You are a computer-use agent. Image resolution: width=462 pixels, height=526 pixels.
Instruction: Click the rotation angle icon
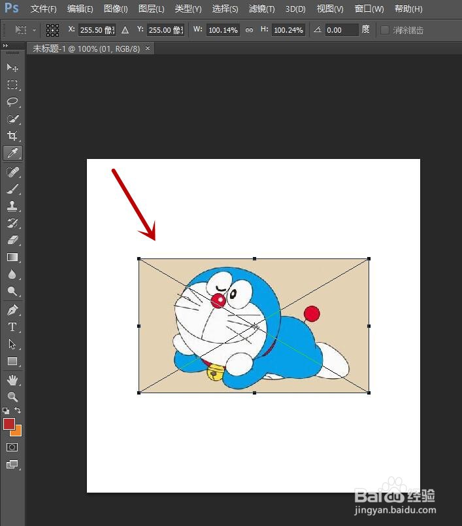coord(318,30)
